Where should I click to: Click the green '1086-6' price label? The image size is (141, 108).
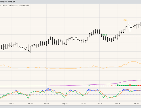pyautogui.click(x=105, y=35)
